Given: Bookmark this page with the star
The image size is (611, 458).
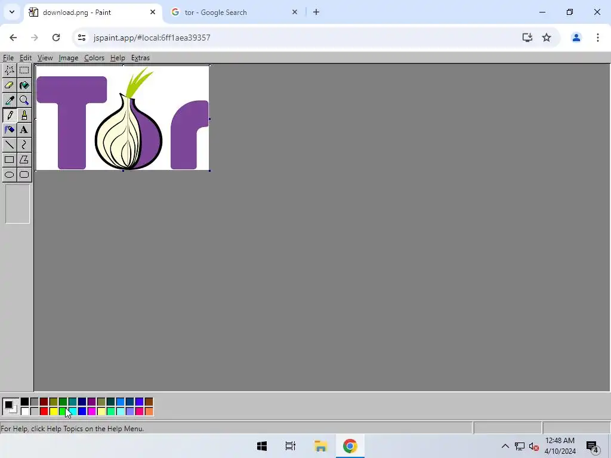Looking at the screenshot, I should tap(547, 38).
